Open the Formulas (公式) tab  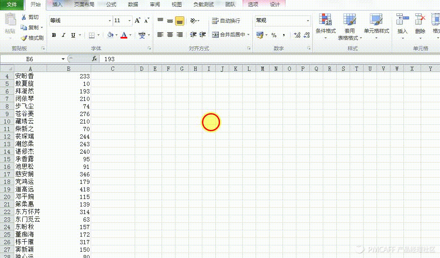[x=111, y=5]
